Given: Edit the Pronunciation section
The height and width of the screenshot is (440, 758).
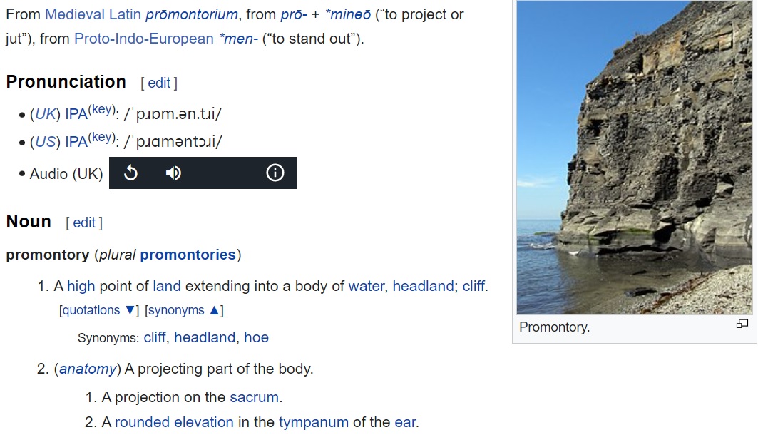Looking at the screenshot, I should (159, 83).
